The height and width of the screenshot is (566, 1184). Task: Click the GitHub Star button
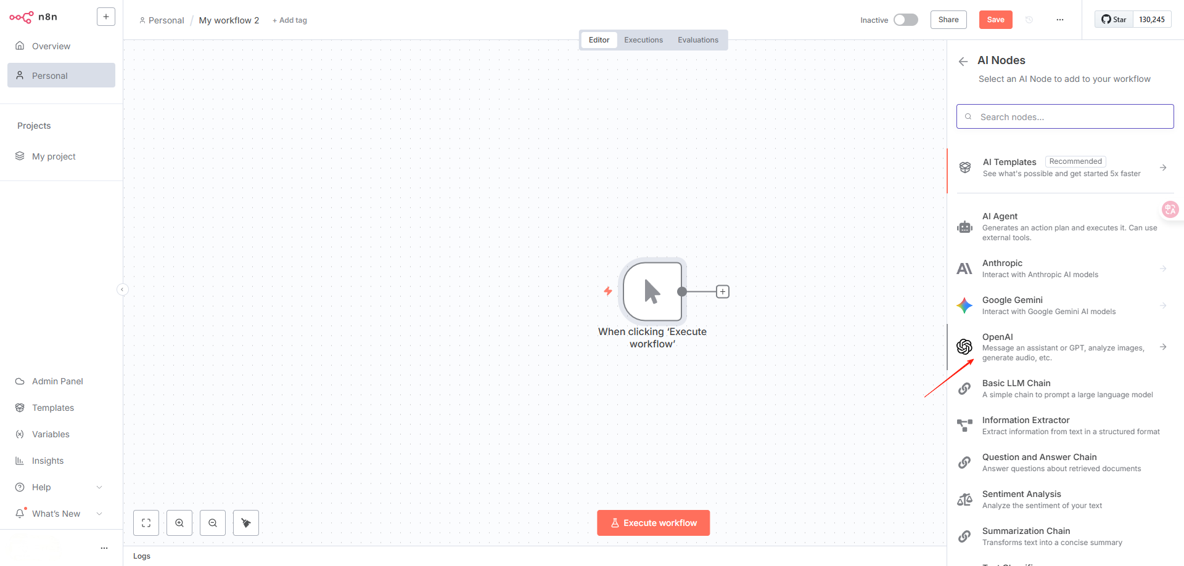(1114, 19)
